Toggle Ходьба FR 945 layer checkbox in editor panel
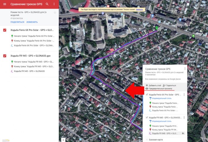 pos(147,117)
